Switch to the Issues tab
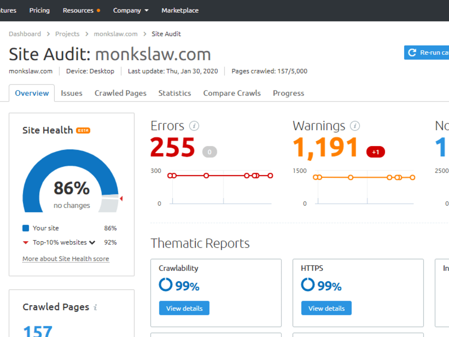Viewport: 449px width, 337px height. (x=71, y=93)
